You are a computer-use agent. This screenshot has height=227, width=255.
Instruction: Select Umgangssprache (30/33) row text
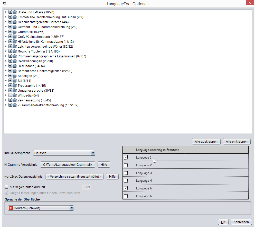pyautogui.click(x=36, y=90)
